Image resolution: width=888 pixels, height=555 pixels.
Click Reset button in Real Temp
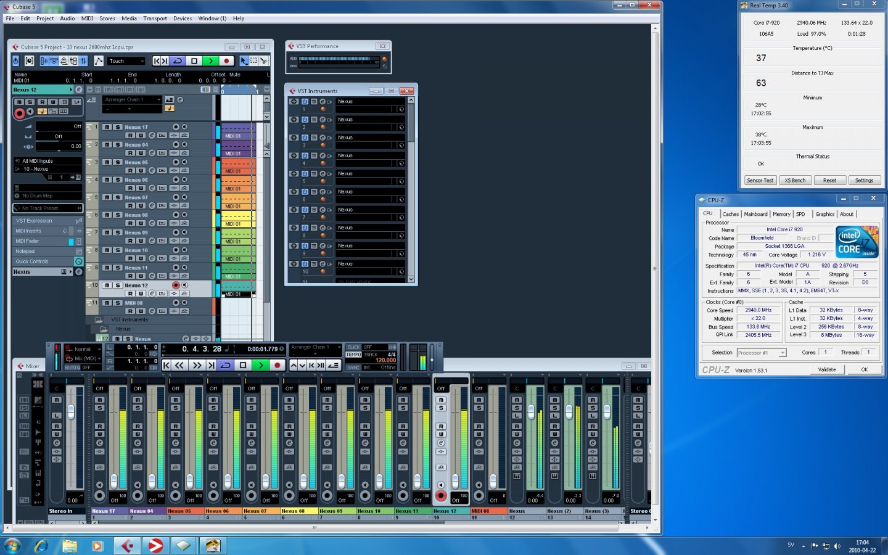(x=829, y=181)
